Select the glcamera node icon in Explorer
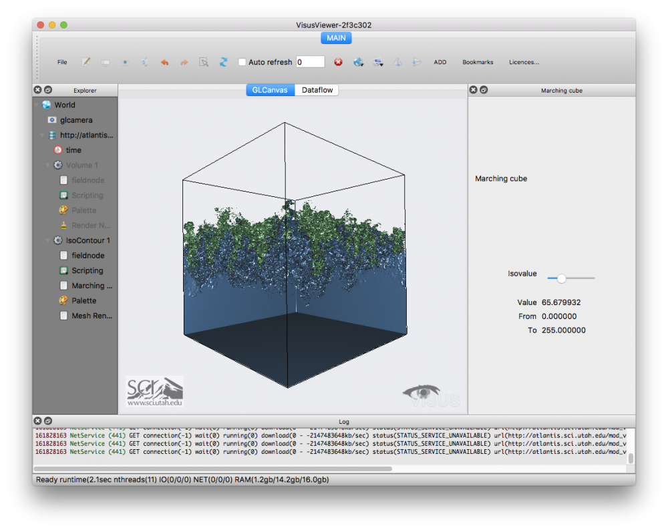Viewport: 668px width, 532px height. 51,119
